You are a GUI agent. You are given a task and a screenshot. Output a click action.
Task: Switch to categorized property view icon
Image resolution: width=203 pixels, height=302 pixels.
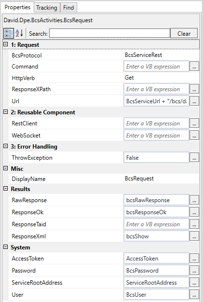pyautogui.click(x=9, y=33)
